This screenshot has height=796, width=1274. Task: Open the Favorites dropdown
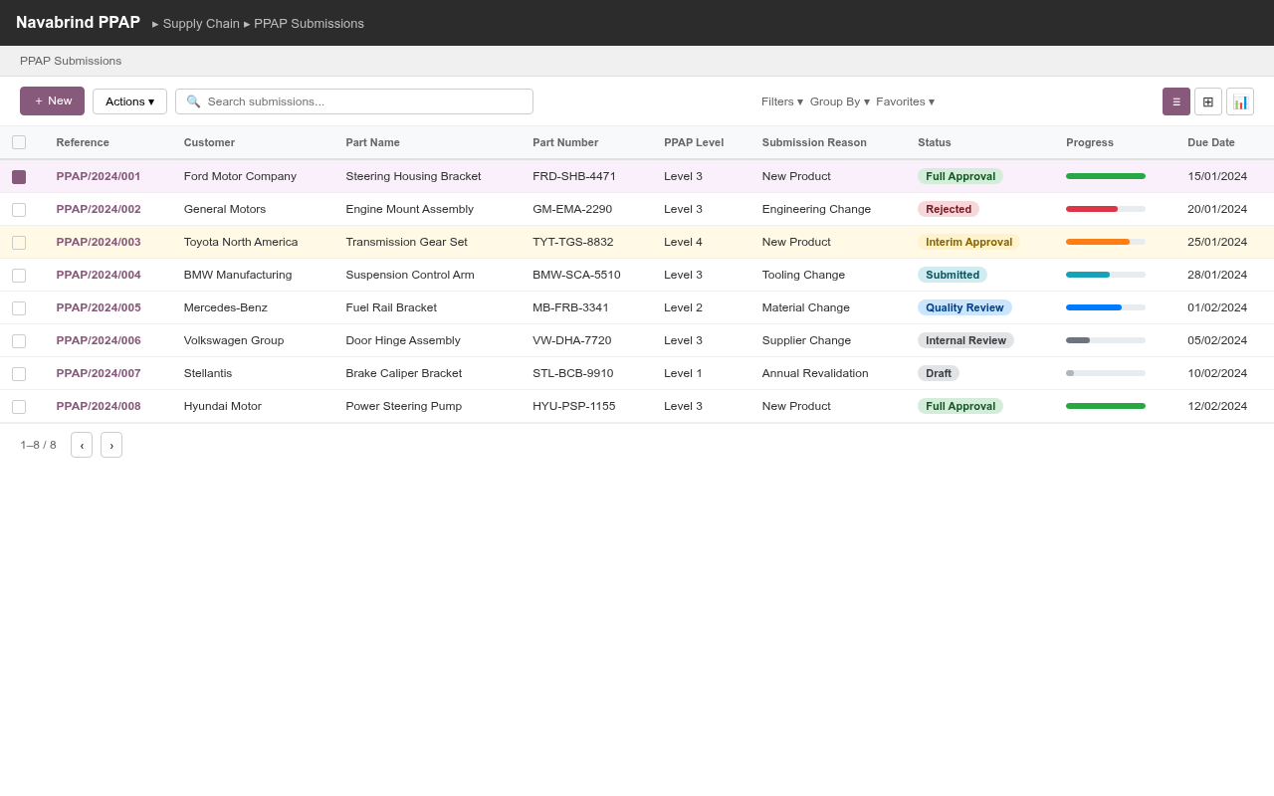coord(903,101)
